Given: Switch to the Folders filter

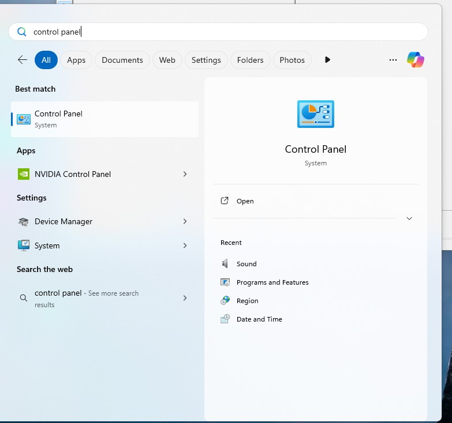Looking at the screenshot, I should tap(250, 60).
